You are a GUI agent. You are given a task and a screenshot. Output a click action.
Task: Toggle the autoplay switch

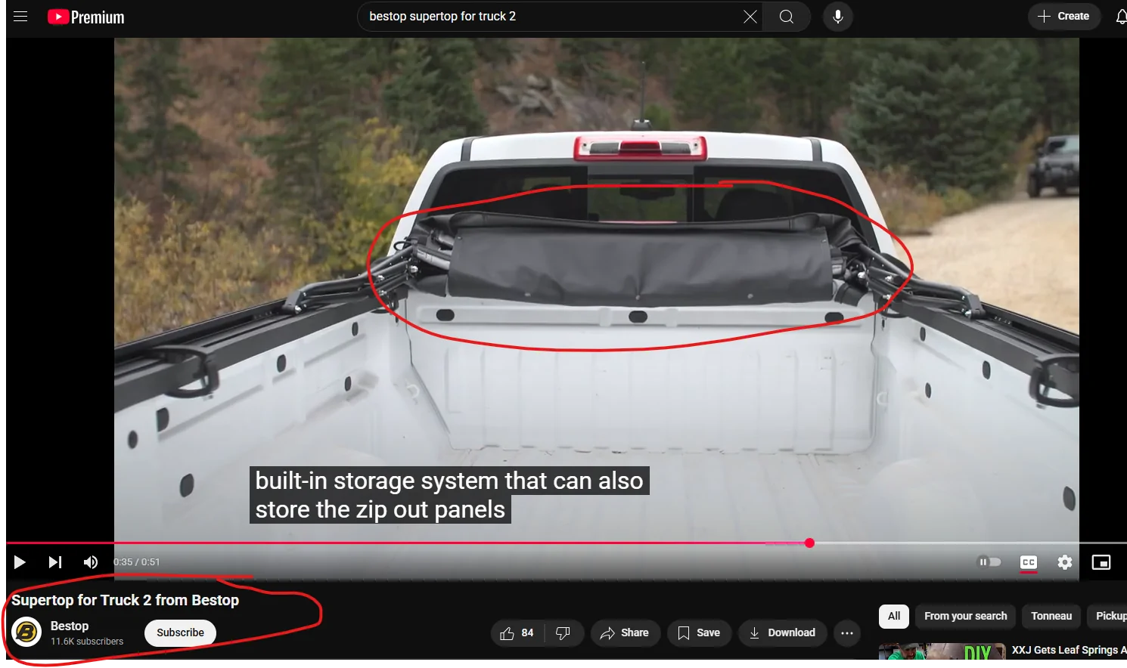click(989, 562)
